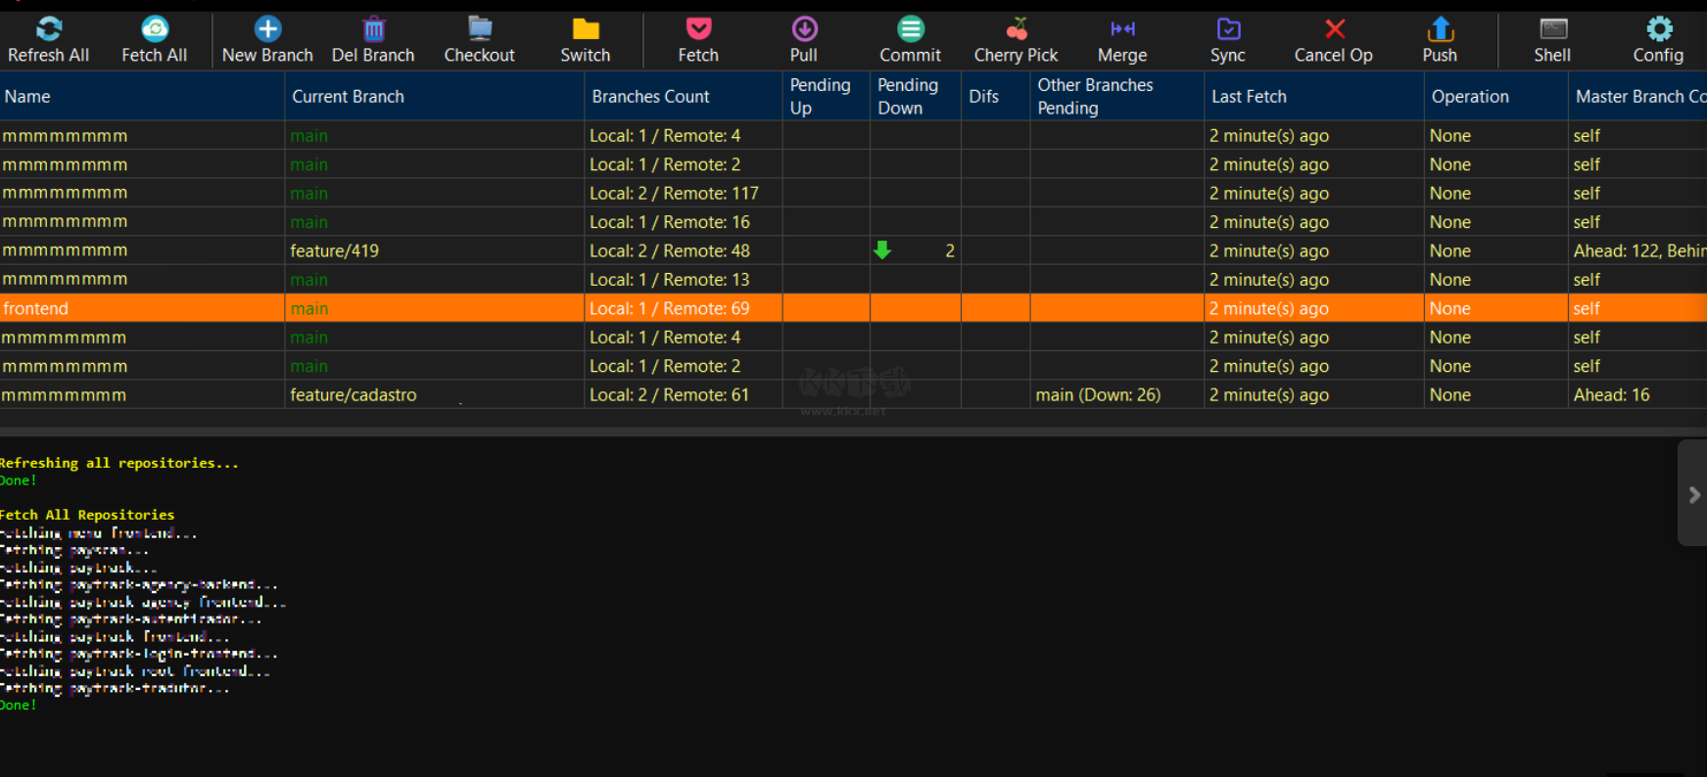Click the Fetch All cloud icon
Viewport: 1707px width, 777px height.
[x=155, y=29]
